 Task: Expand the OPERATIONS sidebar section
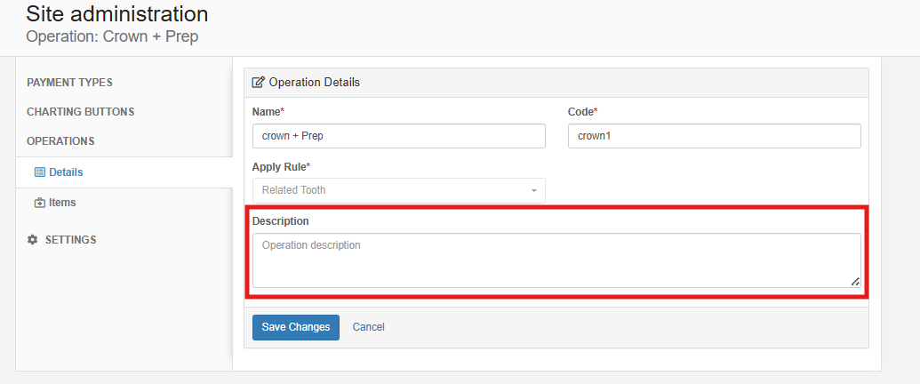pos(60,141)
